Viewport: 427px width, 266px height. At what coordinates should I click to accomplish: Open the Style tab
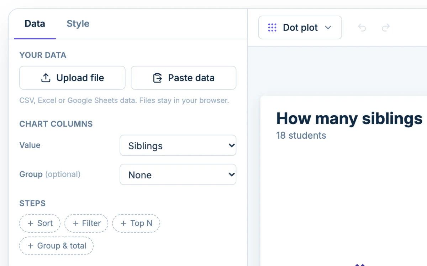point(78,24)
